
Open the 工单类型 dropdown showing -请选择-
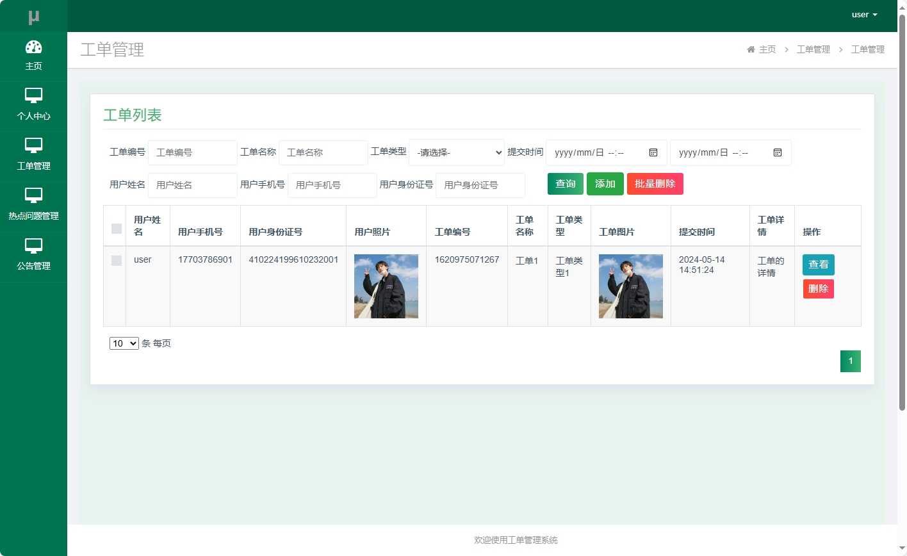(x=456, y=152)
